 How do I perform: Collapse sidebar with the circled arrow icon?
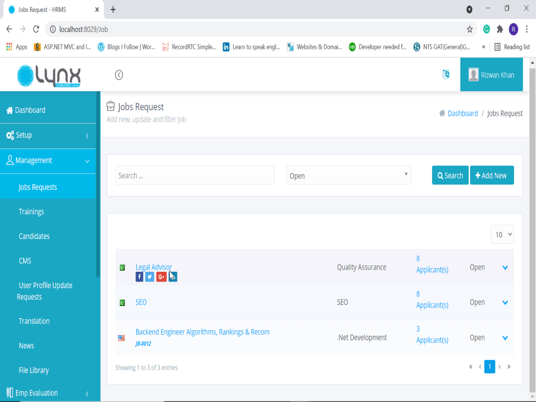click(118, 75)
